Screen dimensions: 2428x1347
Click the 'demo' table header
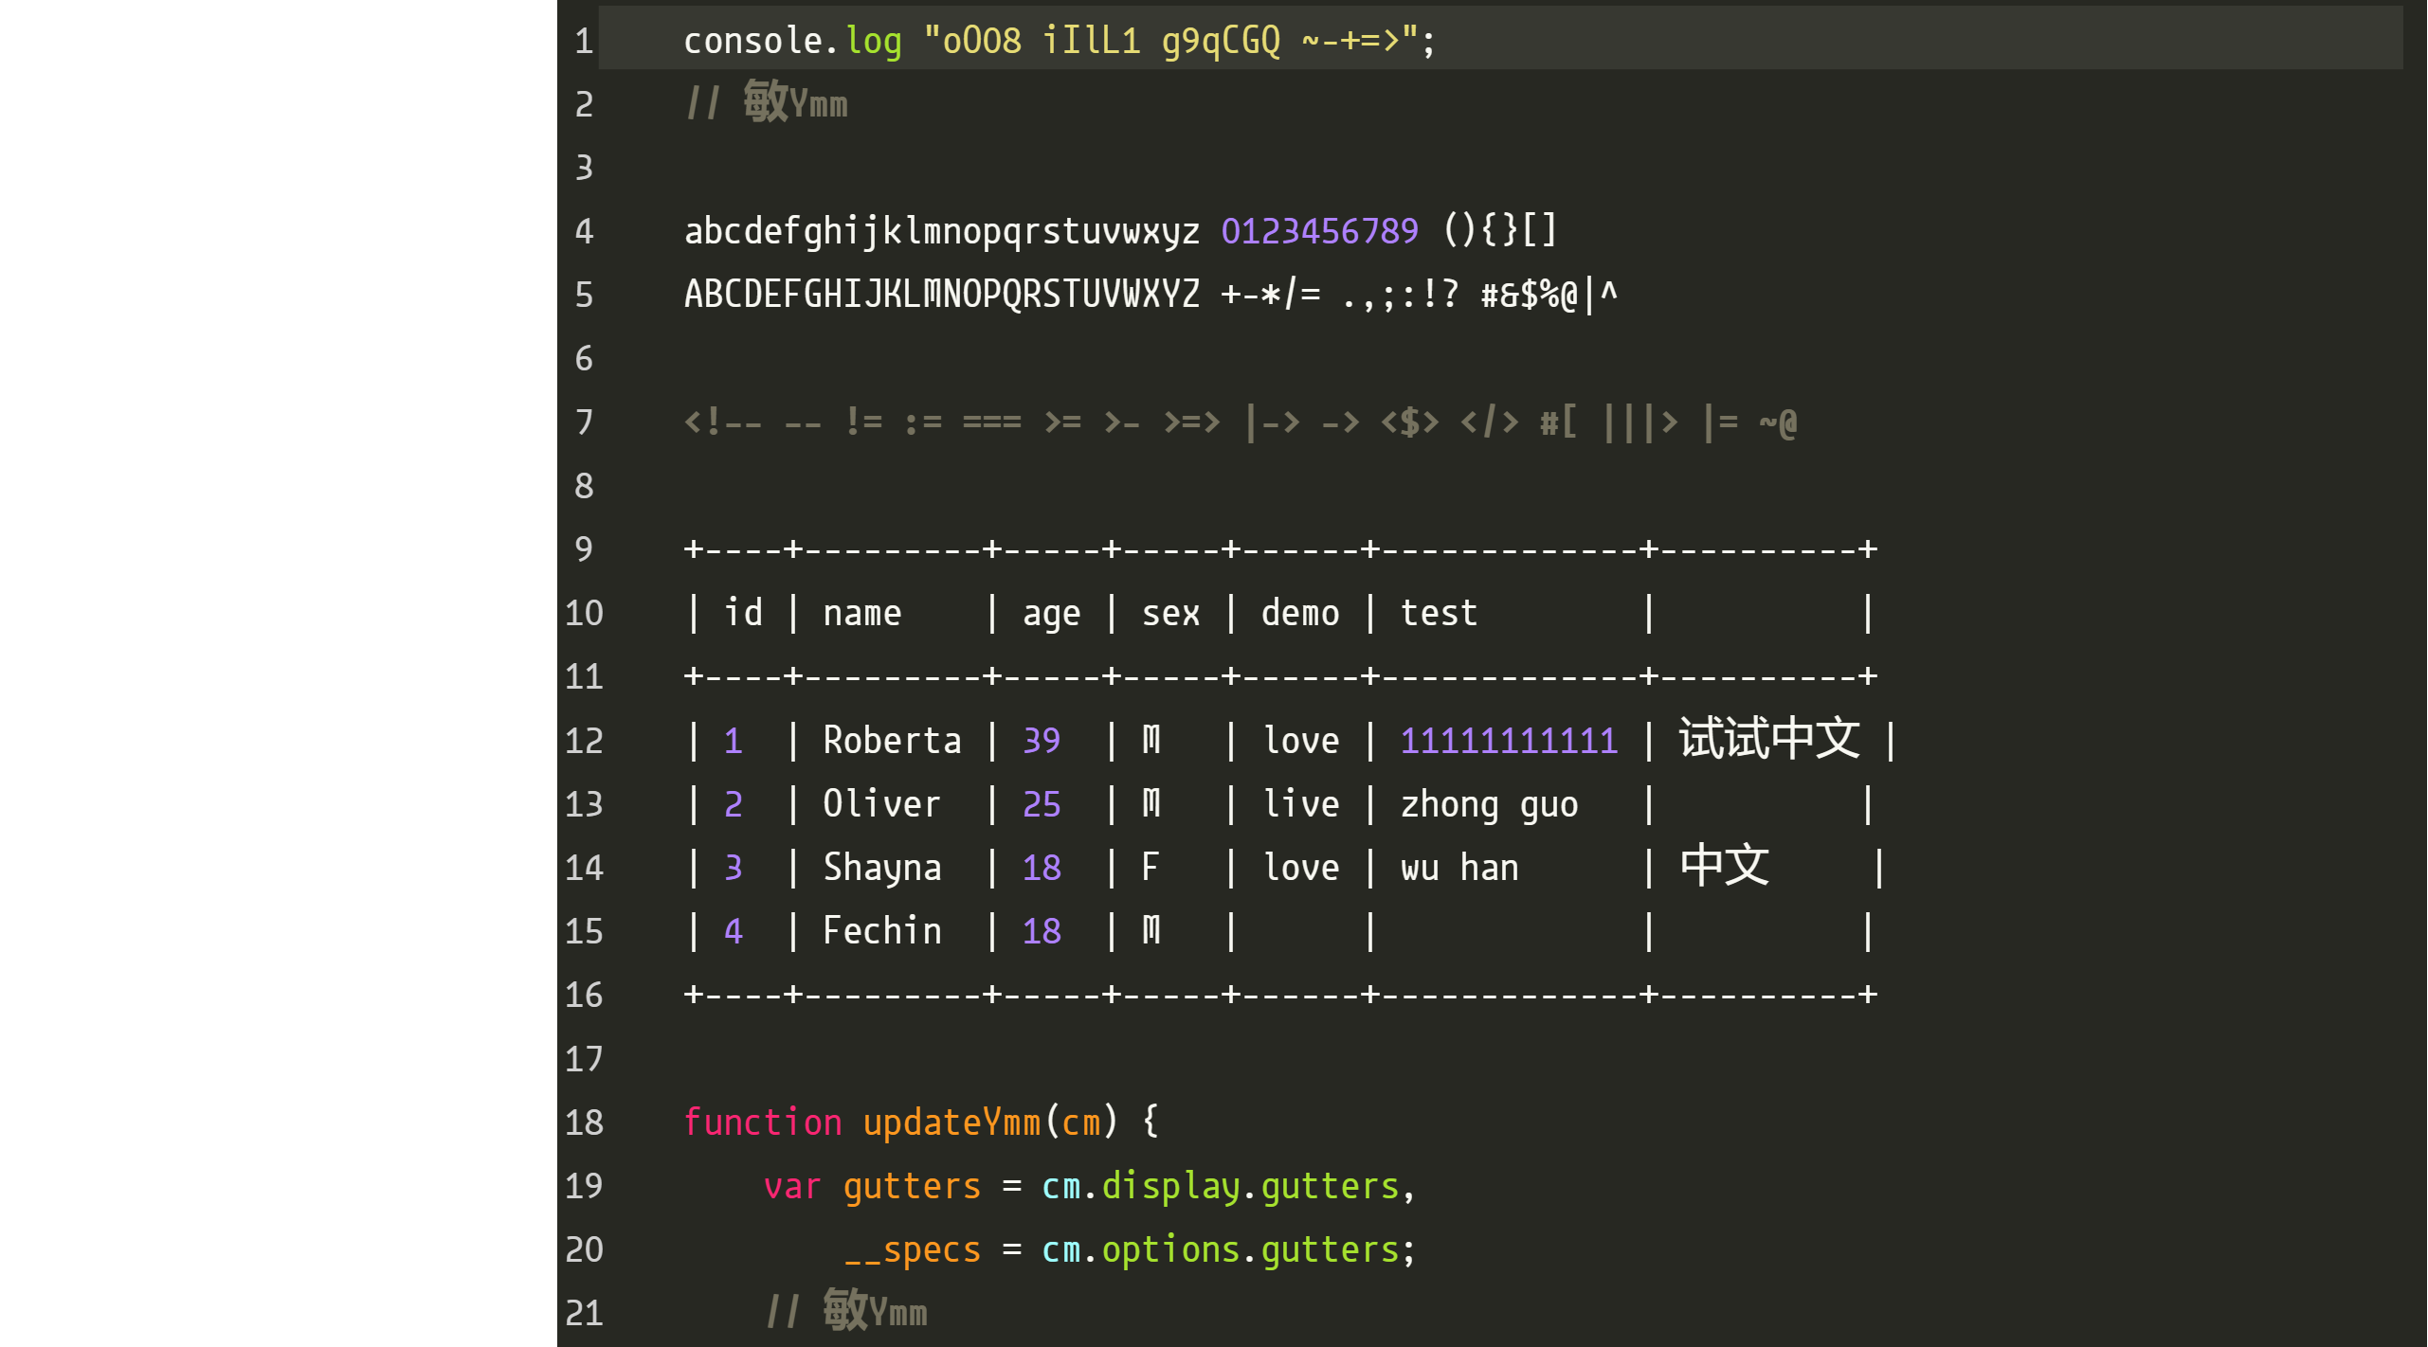tap(1300, 613)
